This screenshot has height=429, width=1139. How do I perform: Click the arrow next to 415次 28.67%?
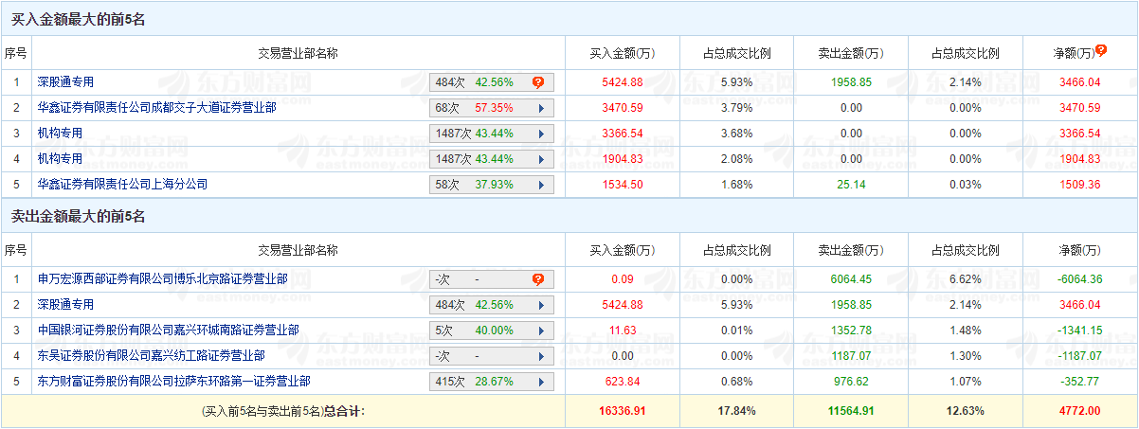tap(541, 382)
